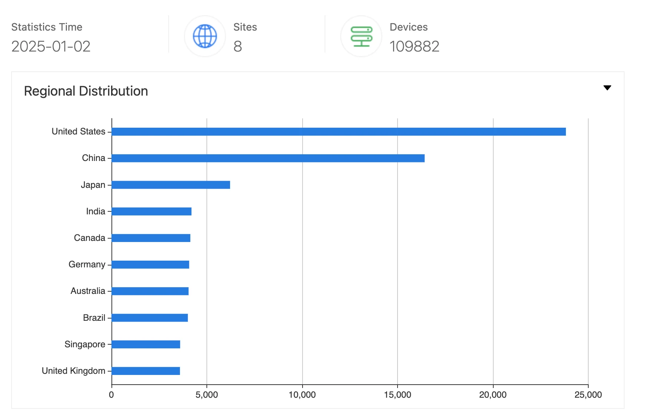The height and width of the screenshot is (416, 647).
Task: Click the date value 2025-01-02
Action: pos(51,46)
